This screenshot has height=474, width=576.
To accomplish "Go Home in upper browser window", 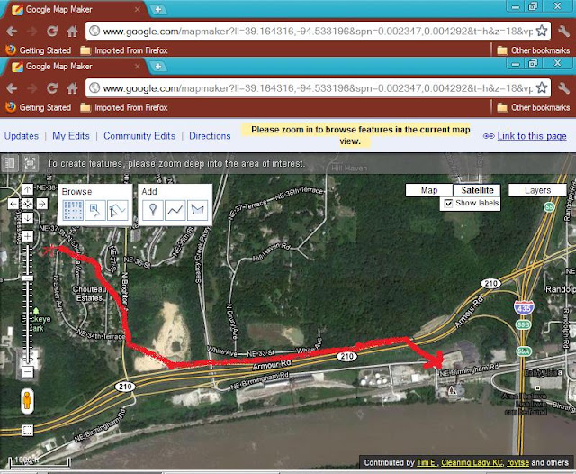I will [72, 31].
